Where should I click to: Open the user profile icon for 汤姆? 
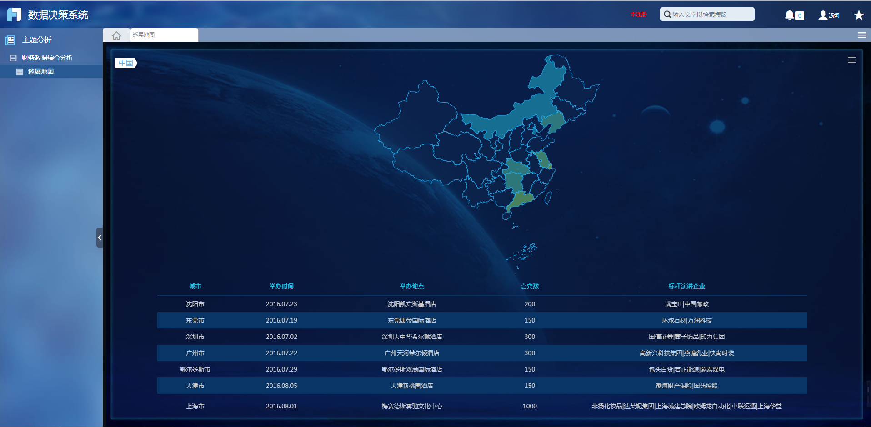(823, 15)
